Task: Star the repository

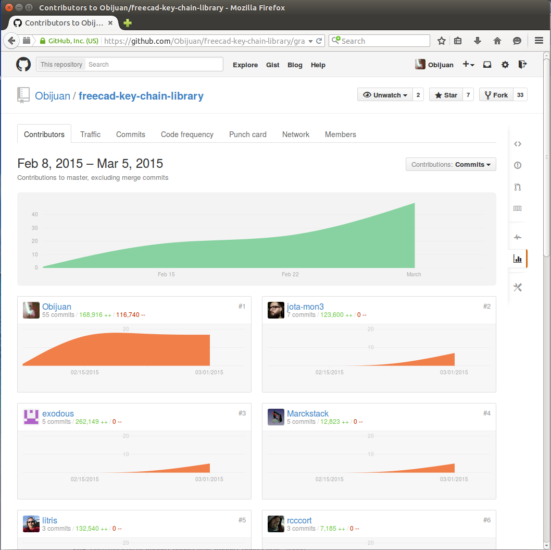Action: pyautogui.click(x=446, y=95)
